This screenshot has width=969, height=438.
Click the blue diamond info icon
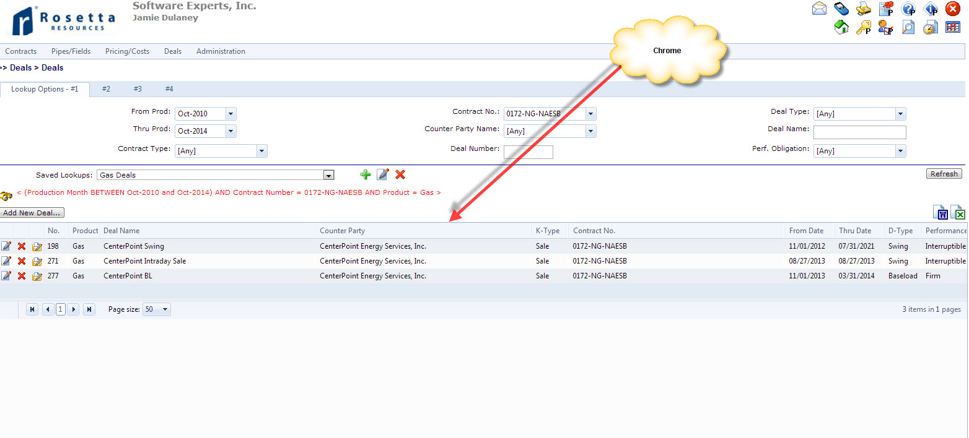[931, 9]
